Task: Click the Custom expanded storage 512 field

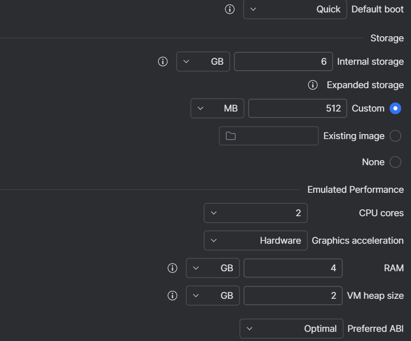Action: coord(297,108)
